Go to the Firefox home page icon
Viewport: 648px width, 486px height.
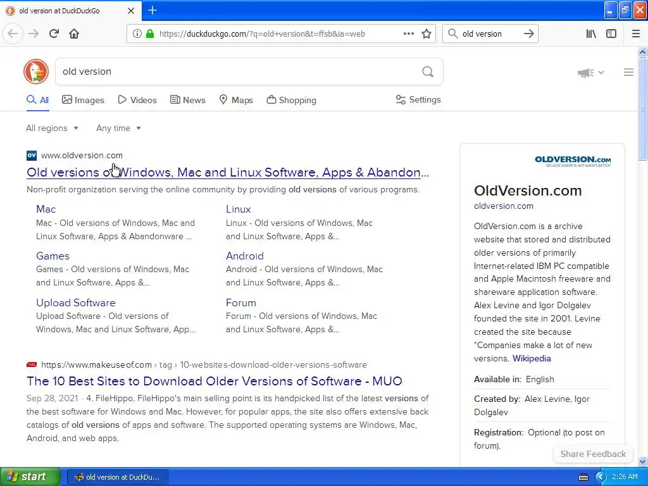pyautogui.click(x=74, y=34)
